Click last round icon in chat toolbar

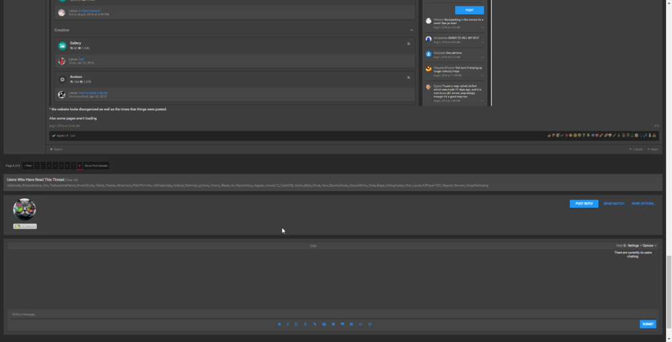coord(370,324)
